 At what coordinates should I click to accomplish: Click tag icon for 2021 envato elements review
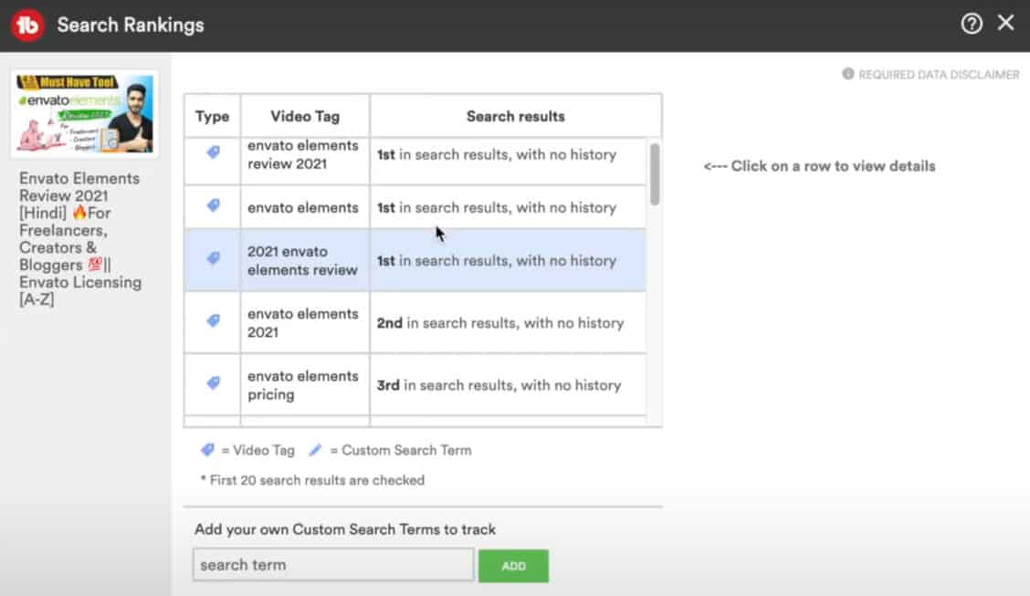pos(213,259)
